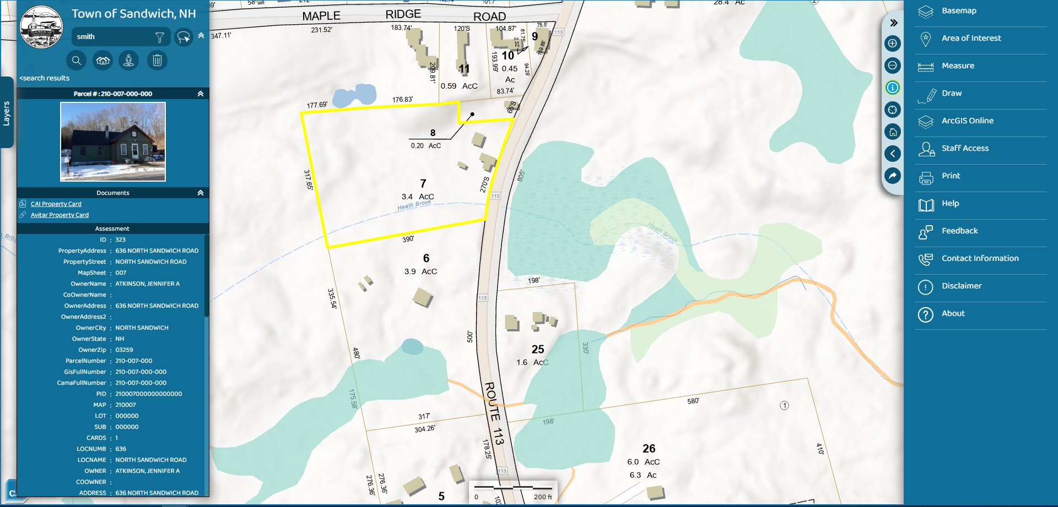Open ArcGIS Online menu item
The width and height of the screenshot is (1058, 507).
[x=981, y=122]
